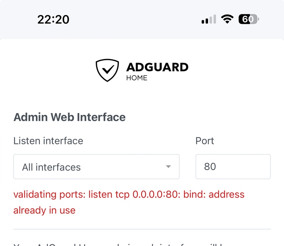Tap the Wi-Fi status icon

[x=227, y=19]
